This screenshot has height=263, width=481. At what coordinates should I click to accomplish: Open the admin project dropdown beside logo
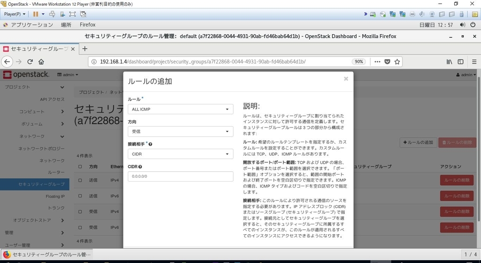68,75
